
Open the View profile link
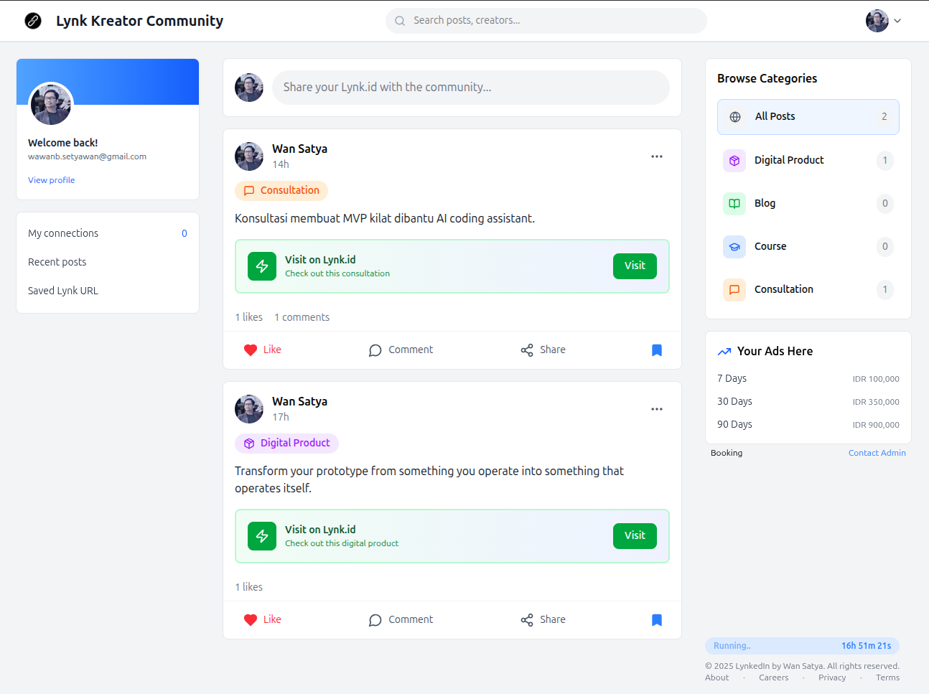[51, 180]
